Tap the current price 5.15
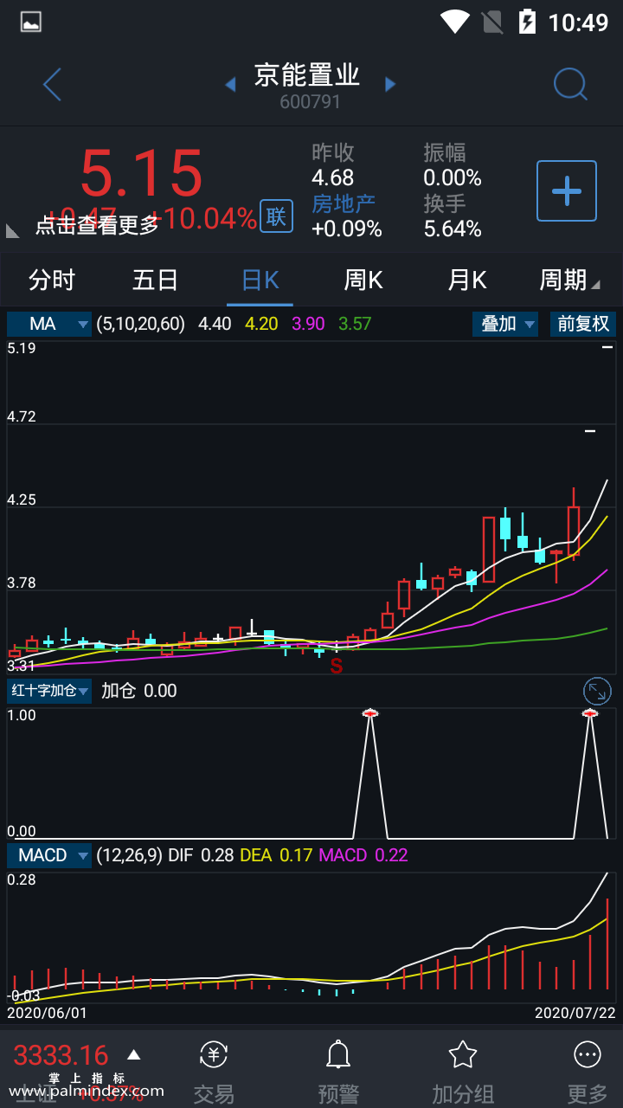Screen dimensions: 623x1108 [141, 174]
